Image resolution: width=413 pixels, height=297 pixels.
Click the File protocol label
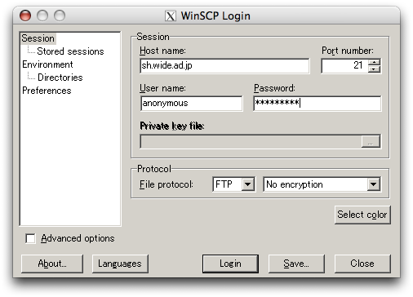pyautogui.click(x=167, y=184)
